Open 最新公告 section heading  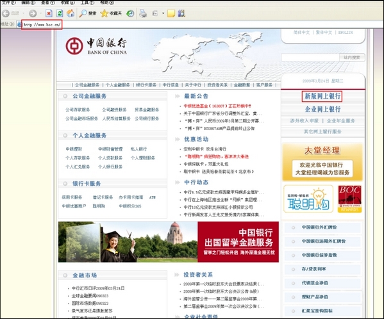(196, 96)
